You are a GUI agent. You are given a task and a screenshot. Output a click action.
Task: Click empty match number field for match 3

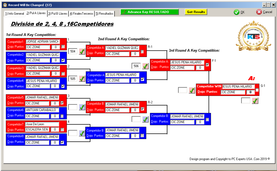(73, 107)
